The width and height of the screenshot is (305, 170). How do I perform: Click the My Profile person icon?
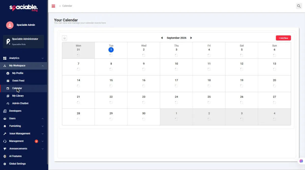tap(8, 73)
